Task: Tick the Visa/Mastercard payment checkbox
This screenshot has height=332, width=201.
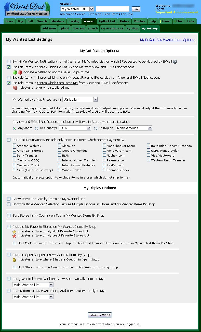Action: 149,155
